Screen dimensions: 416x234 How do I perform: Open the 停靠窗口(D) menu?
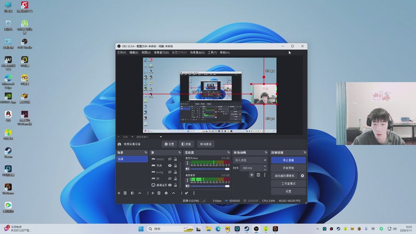click(x=161, y=53)
